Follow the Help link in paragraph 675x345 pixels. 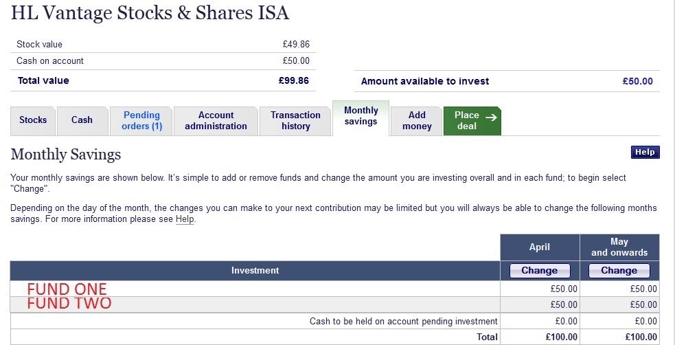[x=185, y=219]
